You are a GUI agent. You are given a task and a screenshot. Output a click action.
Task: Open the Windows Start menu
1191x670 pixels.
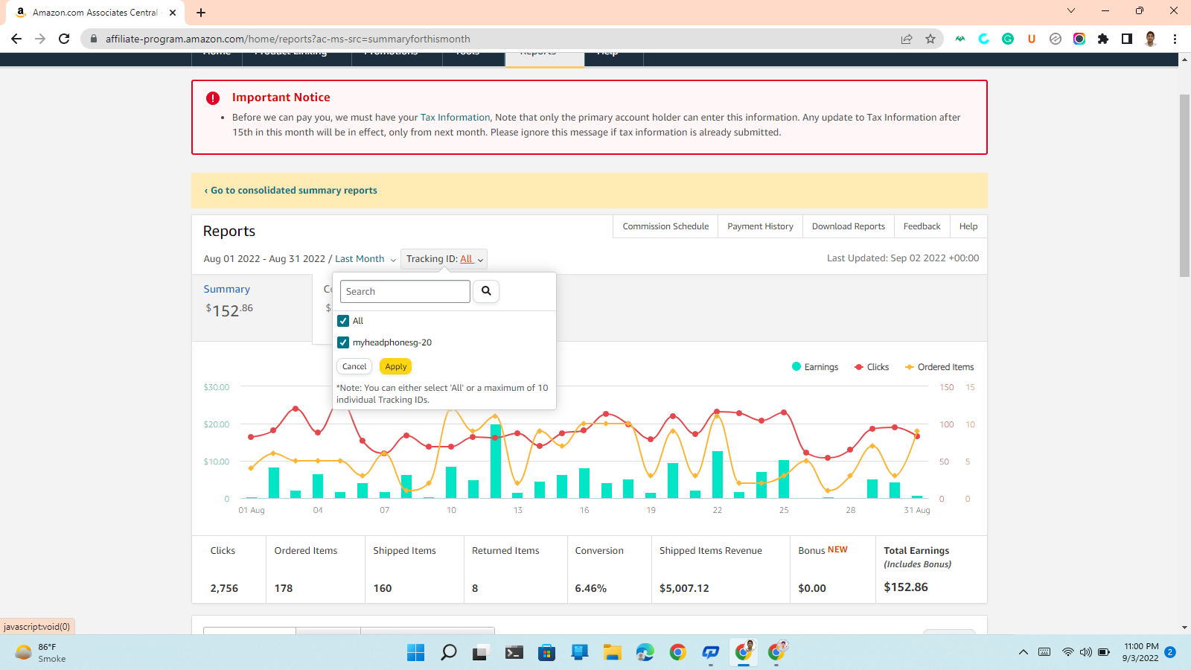415,653
